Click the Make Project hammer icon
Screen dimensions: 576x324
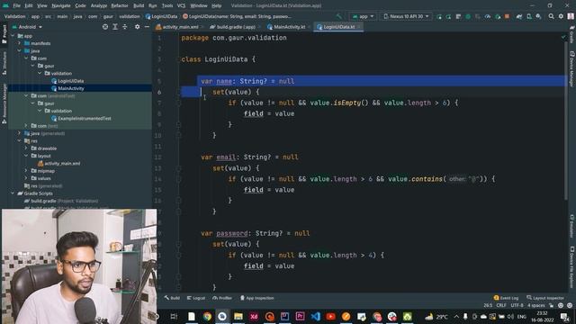[x=338, y=16]
